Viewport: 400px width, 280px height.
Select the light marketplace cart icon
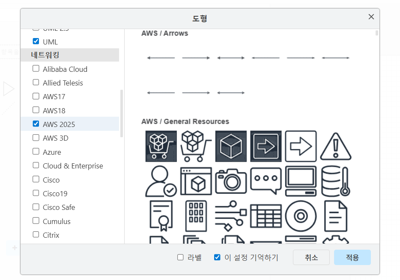pos(196,146)
